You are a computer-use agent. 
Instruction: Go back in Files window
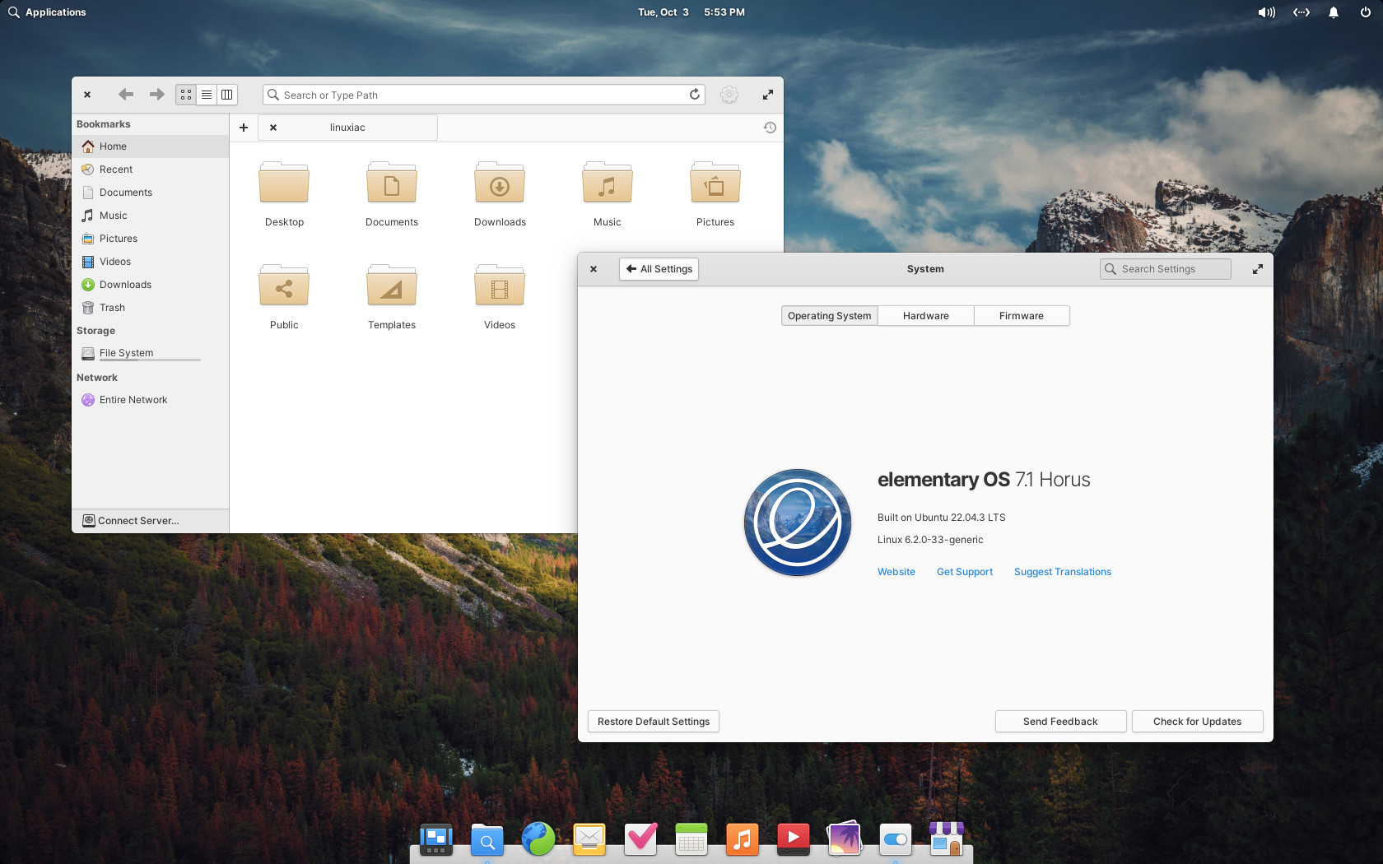coord(126,95)
